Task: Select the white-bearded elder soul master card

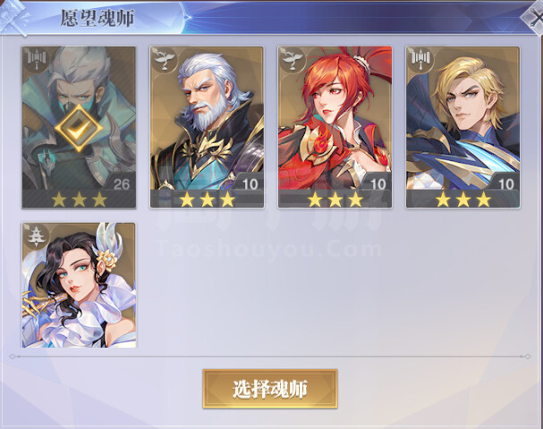Action: click(207, 127)
